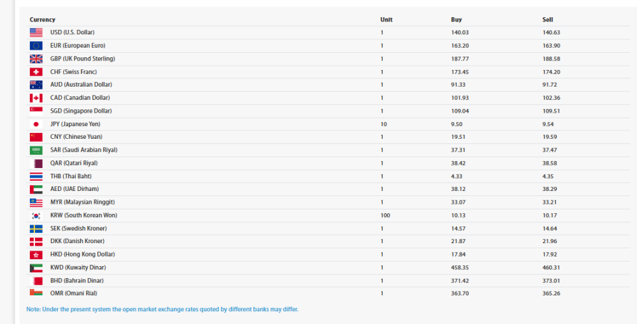The image size is (637, 324).
Task: Select the Kuwait flag icon
Action: coord(36,267)
